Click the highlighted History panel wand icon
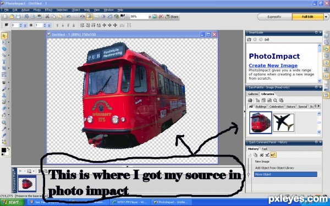 click(x=273, y=155)
